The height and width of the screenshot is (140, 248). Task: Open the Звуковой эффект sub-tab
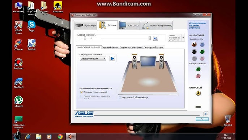click(110, 47)
